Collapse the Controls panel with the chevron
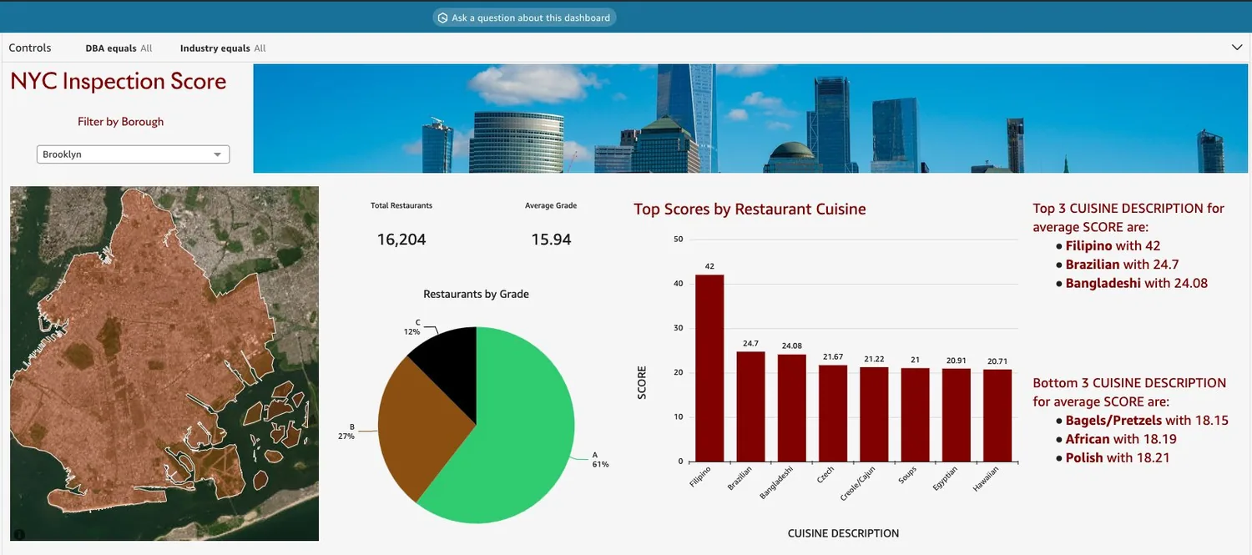Viewport: 1252px width, 555px height. coord(1237,48)
